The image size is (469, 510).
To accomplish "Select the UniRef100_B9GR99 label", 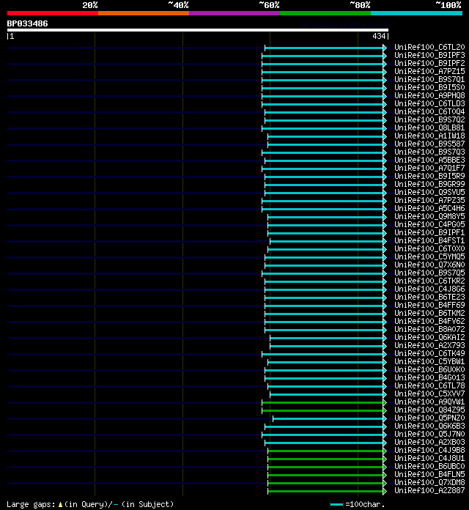I will 429,184.
